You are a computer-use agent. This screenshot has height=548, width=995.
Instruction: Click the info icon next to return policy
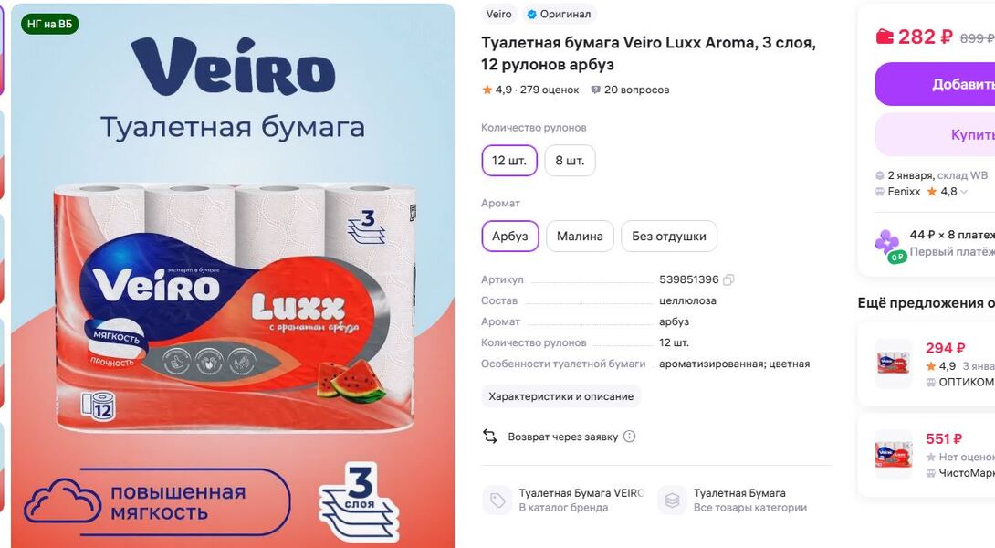pos(629,437)
